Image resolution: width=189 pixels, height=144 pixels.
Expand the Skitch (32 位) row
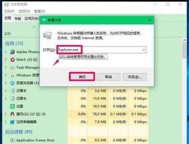6,60
